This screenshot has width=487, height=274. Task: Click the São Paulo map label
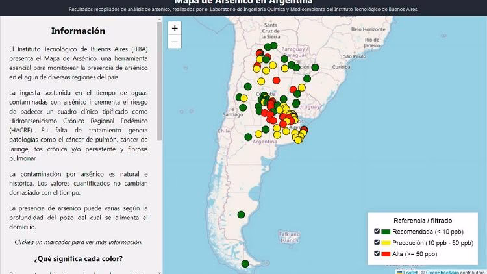pyautogui.click(x=355, y=56)
